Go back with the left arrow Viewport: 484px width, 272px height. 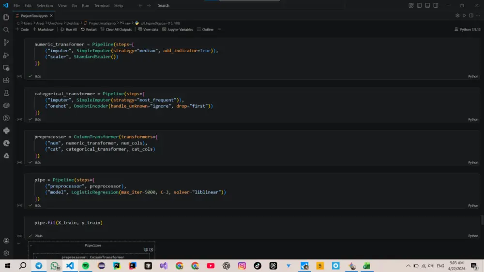click(140, 5)
